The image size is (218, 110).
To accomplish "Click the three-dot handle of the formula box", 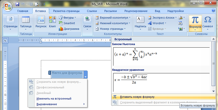I will click(x=50, y=73).
